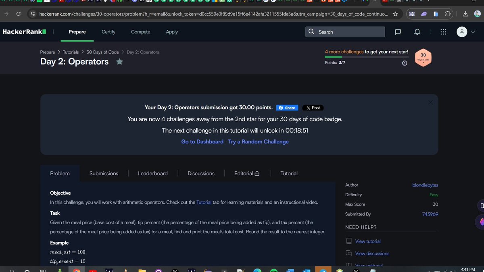This screenshot has width=484, height=272.
Task: Open site information icon in address bar
Action: tap(33, 14)
